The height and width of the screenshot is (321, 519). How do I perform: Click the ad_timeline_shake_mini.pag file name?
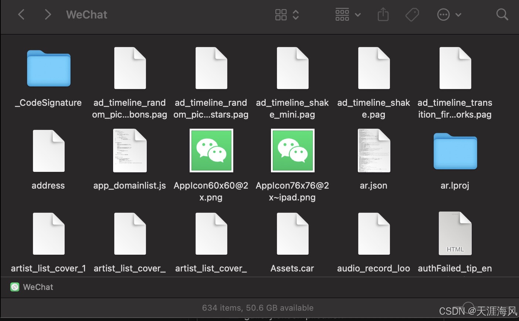tap(292, 108)
